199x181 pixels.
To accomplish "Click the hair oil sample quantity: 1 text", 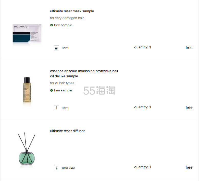I will (143, 107).
